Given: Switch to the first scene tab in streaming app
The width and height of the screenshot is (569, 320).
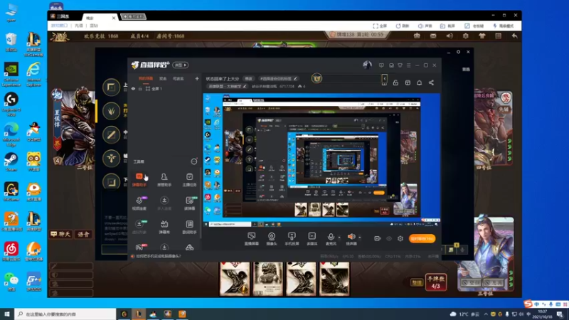Looking at the screenshot, I should coord(146,78).
